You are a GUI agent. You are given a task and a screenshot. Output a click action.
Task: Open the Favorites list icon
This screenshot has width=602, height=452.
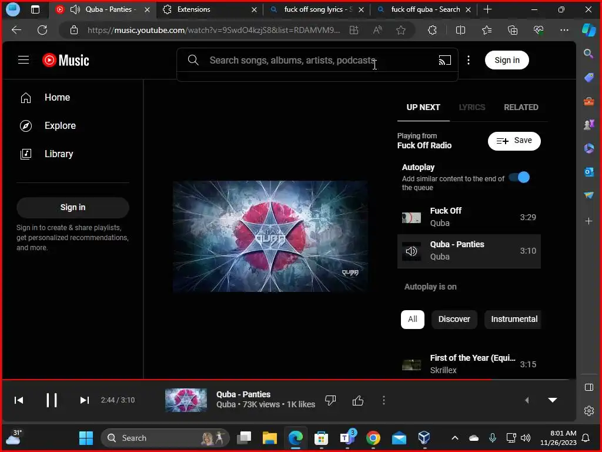point(487,30)
